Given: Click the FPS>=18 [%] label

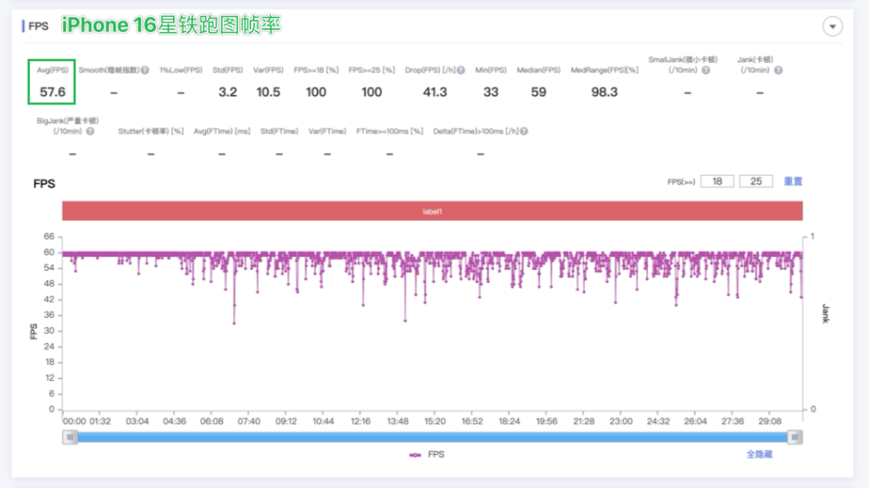Looking at the screenshot, I should tap(316, 71).
